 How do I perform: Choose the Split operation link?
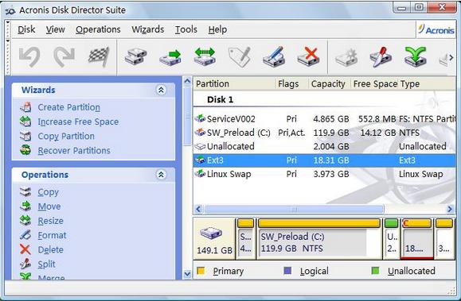click(46, 264)
